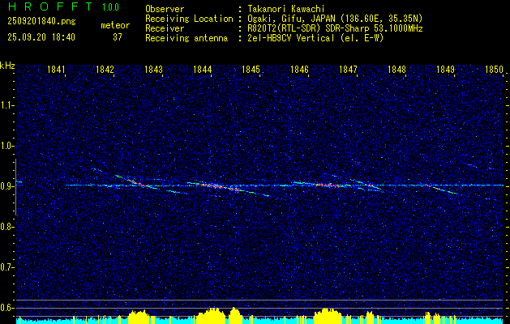Click the 1844 time marker
Viewport: 510px width, 324px height.
203,70
